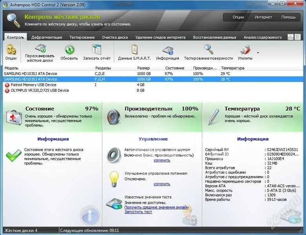The image size is (306, 235).
Task: Click the drive benchmark test icon
Action: point(114,204)
